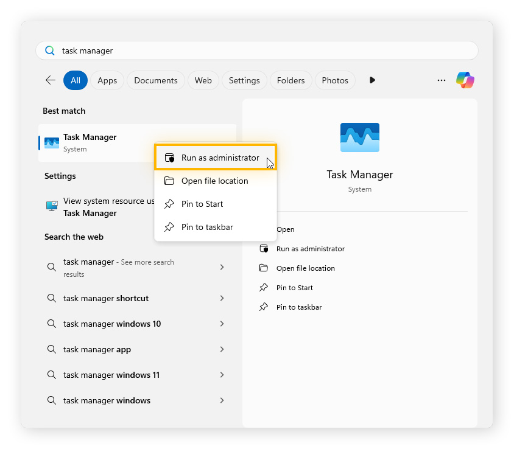Click the more options ellipsis
Image resolution: width=514 pixels, height=449 pixels.
coord(441,80)
